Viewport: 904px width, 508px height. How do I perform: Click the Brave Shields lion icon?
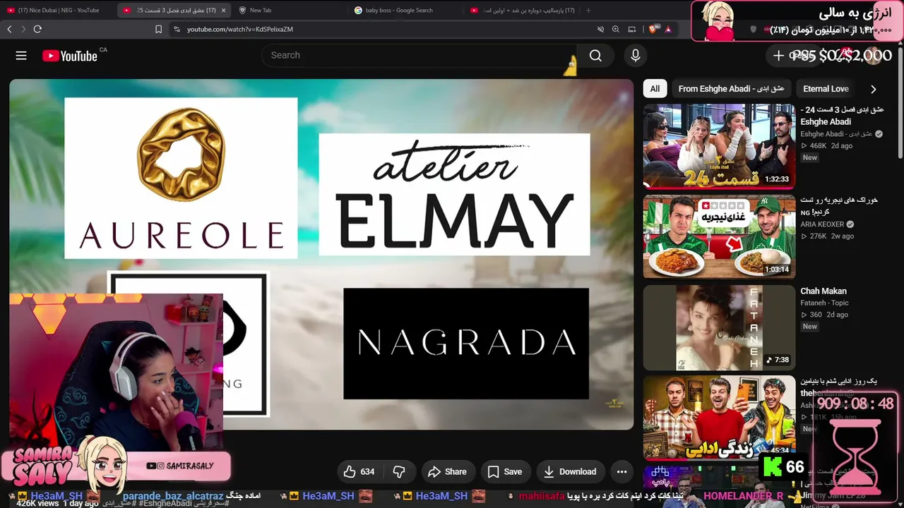pos(653,29)
